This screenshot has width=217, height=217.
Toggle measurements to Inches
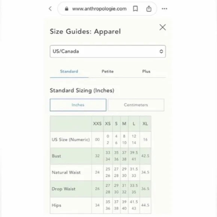[78, 105]
